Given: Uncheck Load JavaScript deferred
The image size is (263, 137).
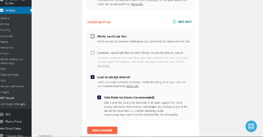Looking at the screenshot, I should point(92,77).
